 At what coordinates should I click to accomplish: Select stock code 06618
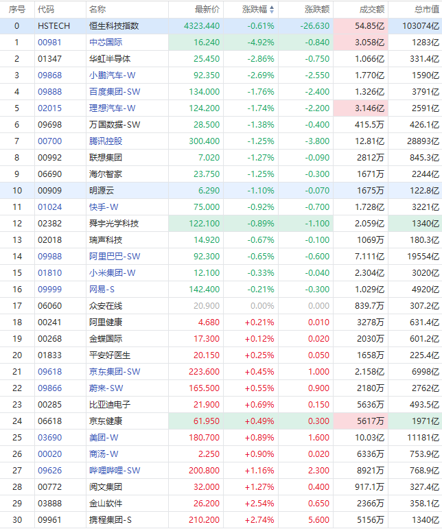tap(49, 421)
